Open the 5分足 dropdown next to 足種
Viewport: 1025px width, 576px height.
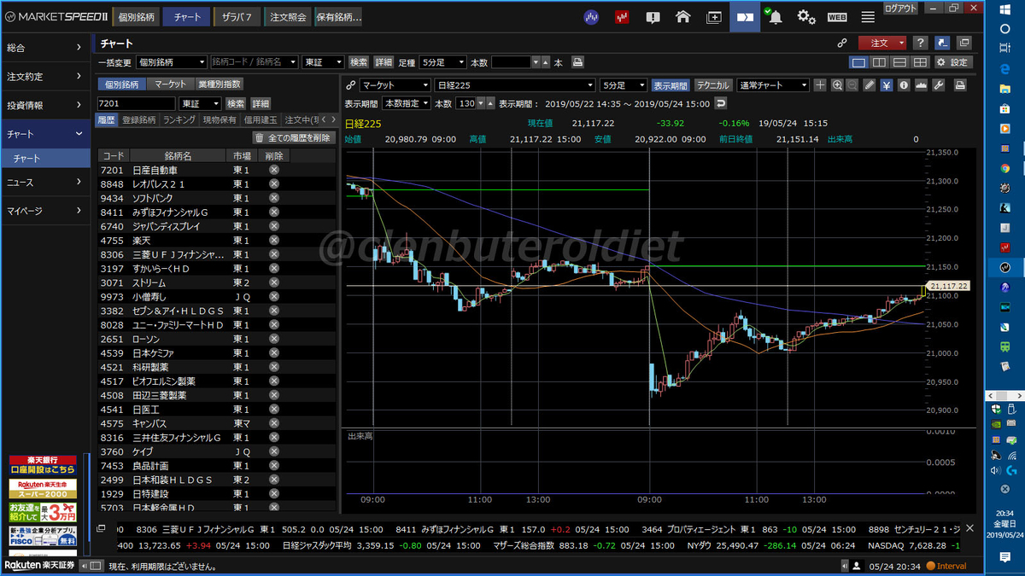coord(442,62)
